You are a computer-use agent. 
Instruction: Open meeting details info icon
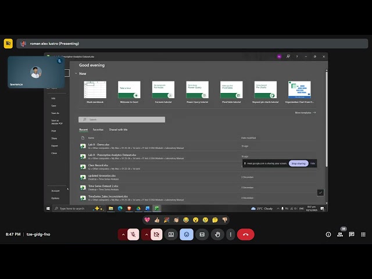pyautogui.click(x=328, y=234)
